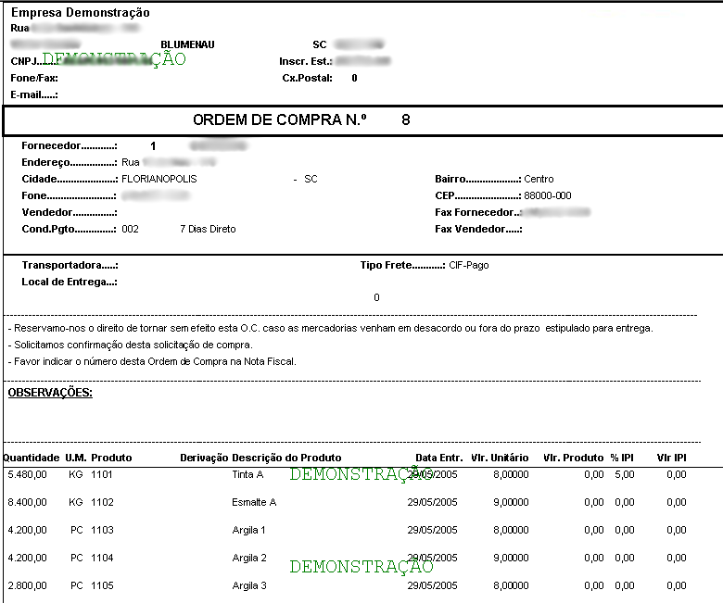Viewport: 723px width, 603px height.
Task: Click the 'BLUMENAU' city text
Action: [187, 44]
